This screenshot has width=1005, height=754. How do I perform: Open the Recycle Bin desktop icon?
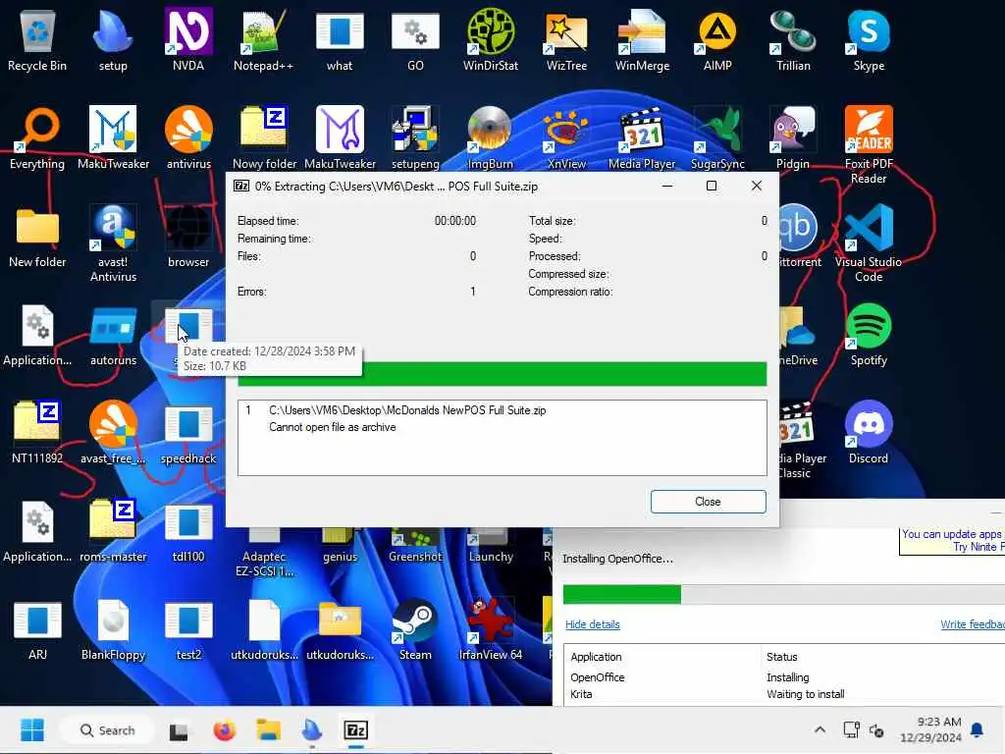coord(37,39)
